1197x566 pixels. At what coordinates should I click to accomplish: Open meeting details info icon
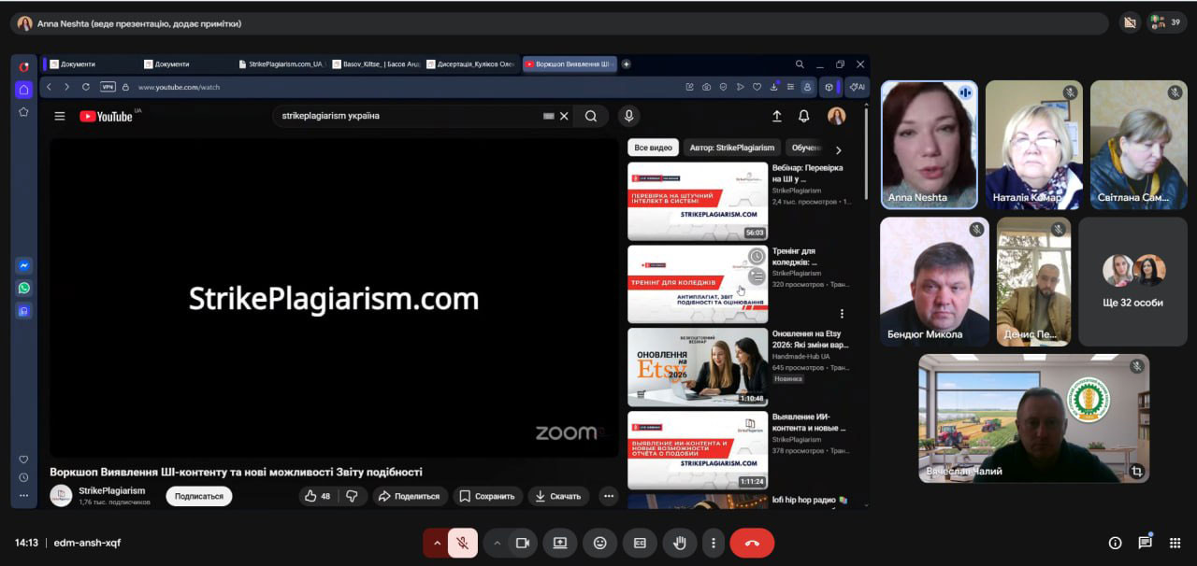[1115, 543]
